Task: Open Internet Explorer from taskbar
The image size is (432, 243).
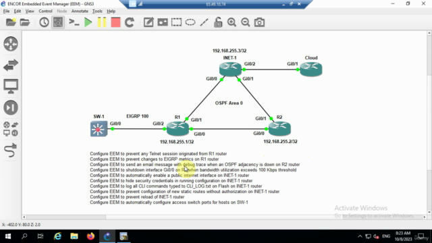Action: 57,236
